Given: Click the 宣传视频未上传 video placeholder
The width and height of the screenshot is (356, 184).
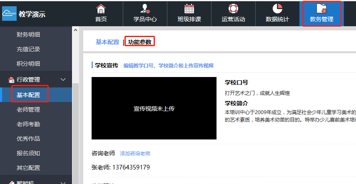Looking at the screenshot, I should [x=154, y=108].
